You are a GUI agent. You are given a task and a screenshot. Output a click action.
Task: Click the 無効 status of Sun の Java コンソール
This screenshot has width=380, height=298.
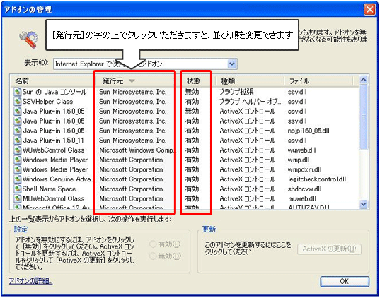point(192,92)
